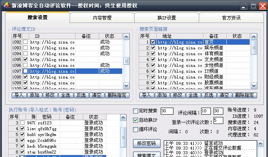The image size is (268, 157).
Task: Click scrollbar thumb in 搜索页面链接 list
Action: 254,47
